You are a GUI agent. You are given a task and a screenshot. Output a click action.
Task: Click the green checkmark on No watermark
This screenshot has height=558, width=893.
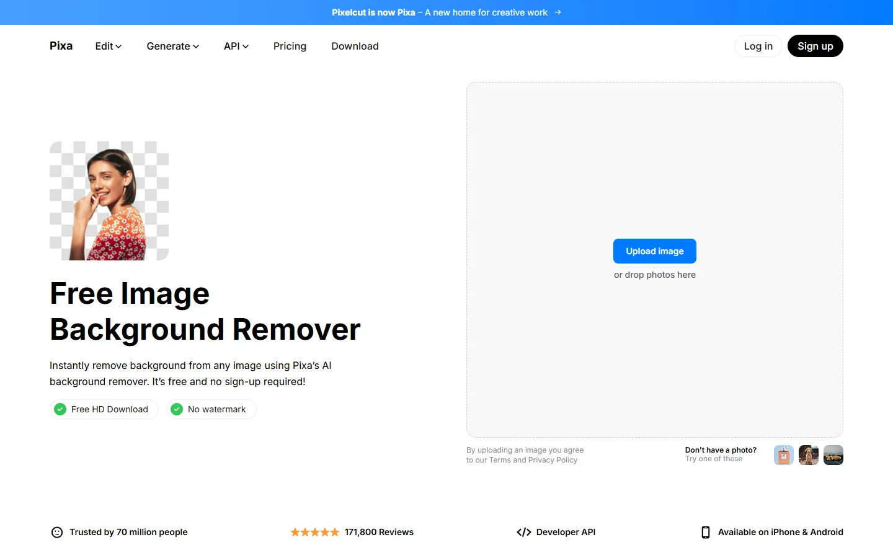(176, 409)
